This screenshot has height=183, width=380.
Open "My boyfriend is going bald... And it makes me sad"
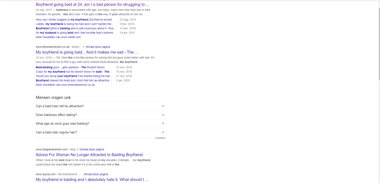(x=87, y=52)
